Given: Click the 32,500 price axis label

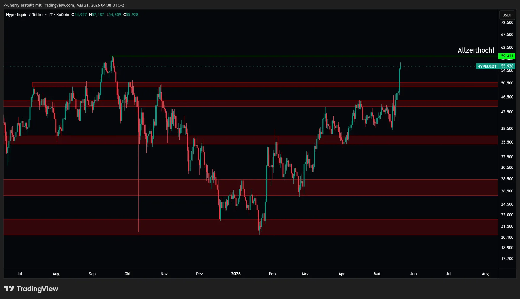Looking at the screenshot, I should click(507, 157).
